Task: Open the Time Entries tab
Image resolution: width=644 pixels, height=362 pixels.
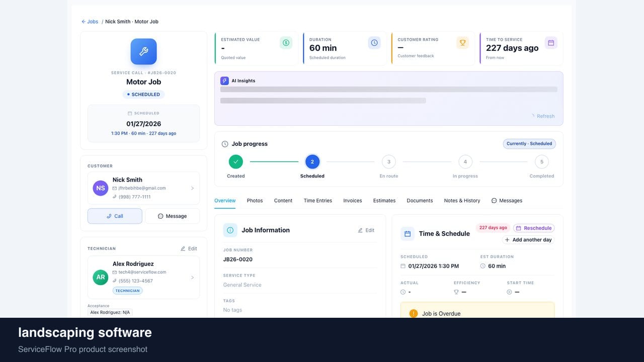Action: click(x=318, y=201)
